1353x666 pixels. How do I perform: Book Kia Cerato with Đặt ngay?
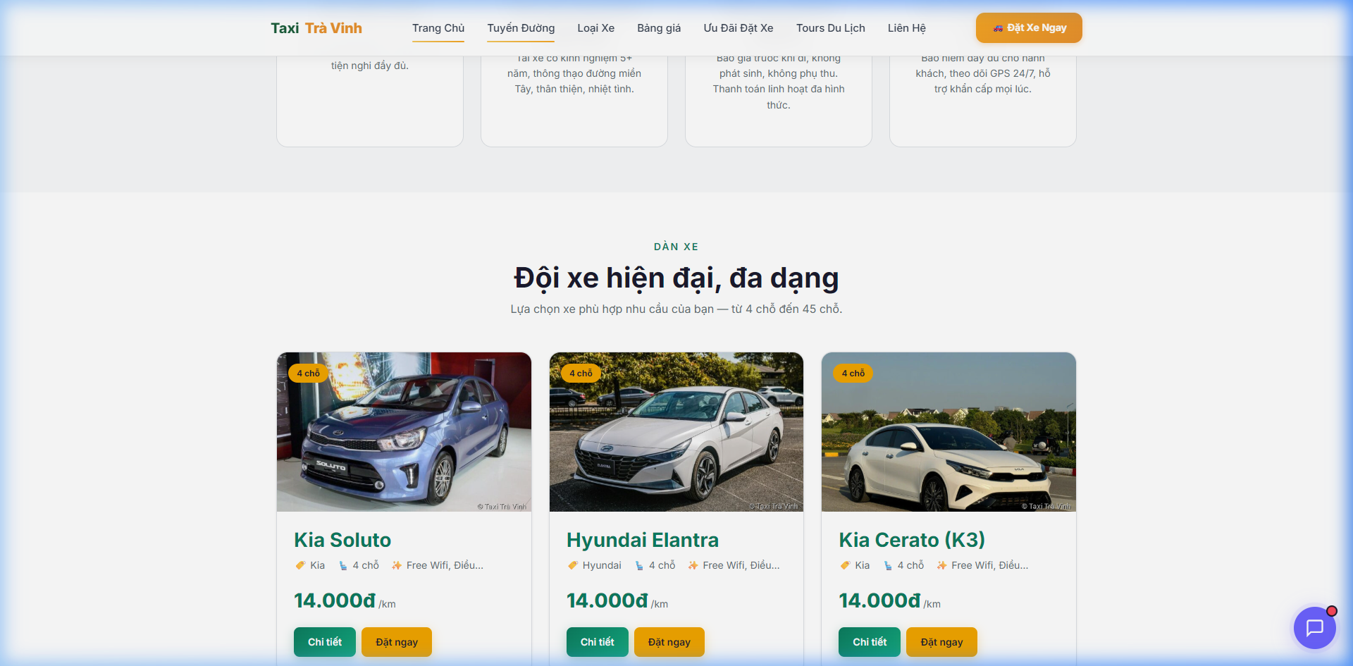tap(941, 642)
